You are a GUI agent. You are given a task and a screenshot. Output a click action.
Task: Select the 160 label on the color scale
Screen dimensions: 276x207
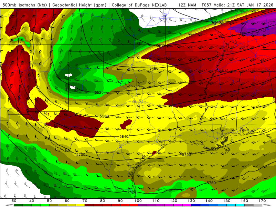pyautogui.click(x=245, y=201)
